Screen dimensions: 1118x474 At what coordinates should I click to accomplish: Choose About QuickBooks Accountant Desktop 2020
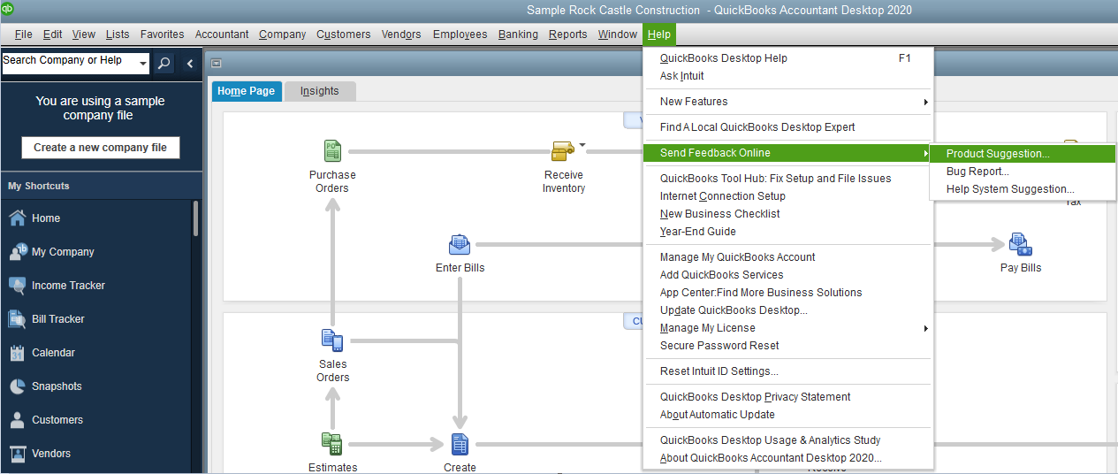click(788, 458)
